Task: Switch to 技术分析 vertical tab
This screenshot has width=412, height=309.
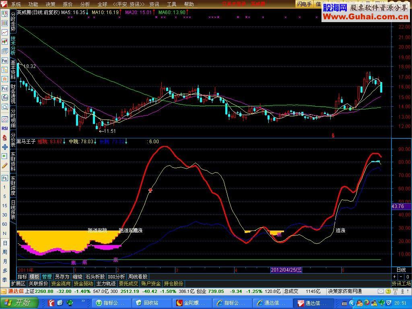Action: click(13, 45)
